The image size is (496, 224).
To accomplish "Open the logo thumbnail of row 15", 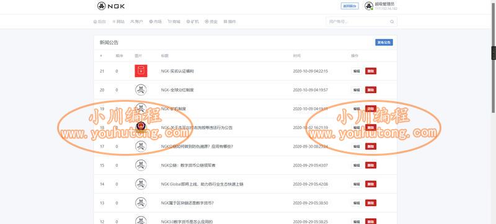I will [x=141, y=165].
